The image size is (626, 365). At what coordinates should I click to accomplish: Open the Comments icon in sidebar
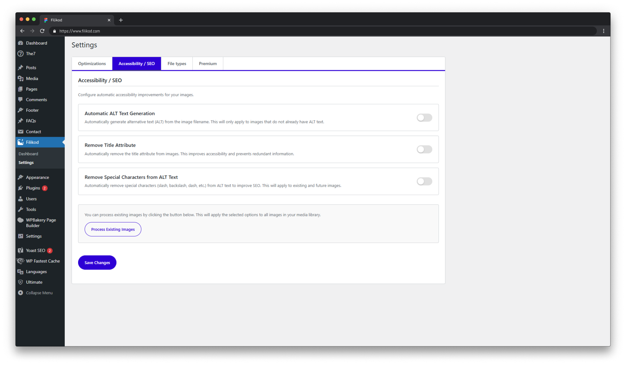pos(20,99)
